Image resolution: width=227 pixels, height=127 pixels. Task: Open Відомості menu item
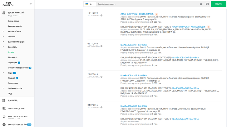(x=12, y=58)
